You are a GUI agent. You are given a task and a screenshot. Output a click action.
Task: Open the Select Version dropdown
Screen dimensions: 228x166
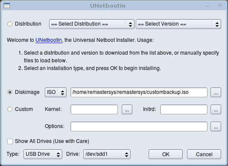point(178,24)
